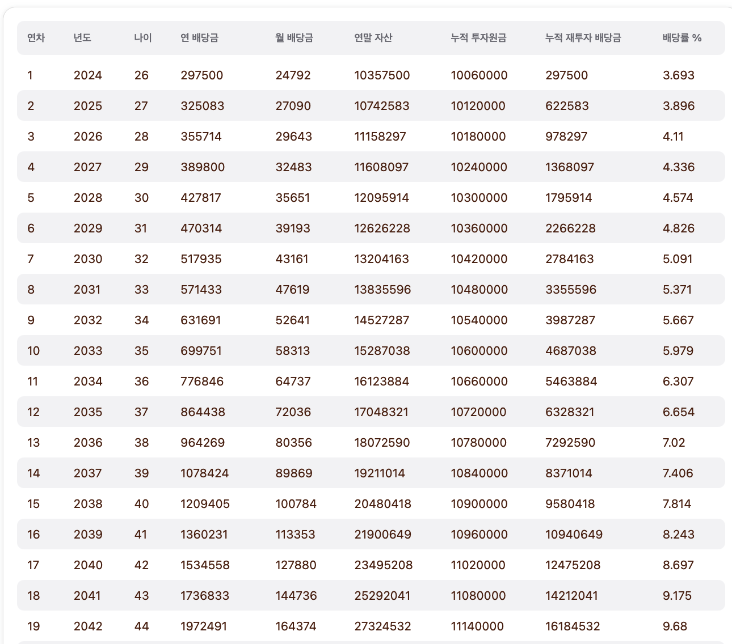Image resolution: width=732 pixels, height=644 pixels.
Task: Select year cell 2025
Action: (88, 106)
